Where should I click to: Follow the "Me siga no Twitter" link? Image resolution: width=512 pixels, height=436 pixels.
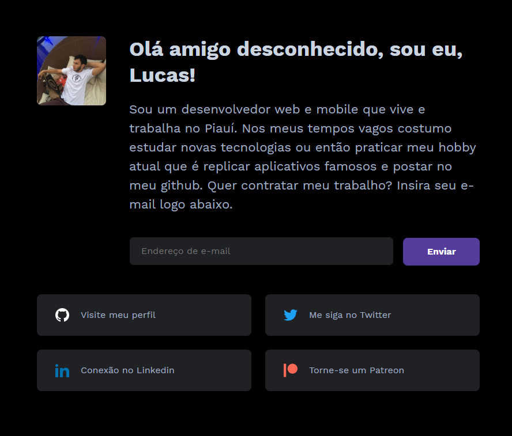click(x=372, y=315)
